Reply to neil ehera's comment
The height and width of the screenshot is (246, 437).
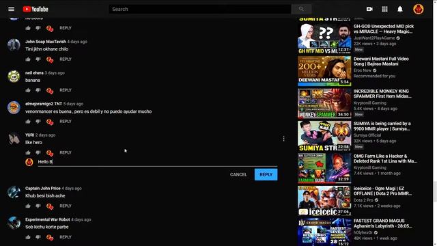point(66,90)
